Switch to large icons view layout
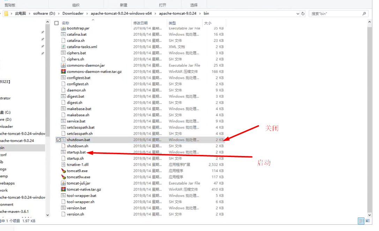 tap(367, 221)
